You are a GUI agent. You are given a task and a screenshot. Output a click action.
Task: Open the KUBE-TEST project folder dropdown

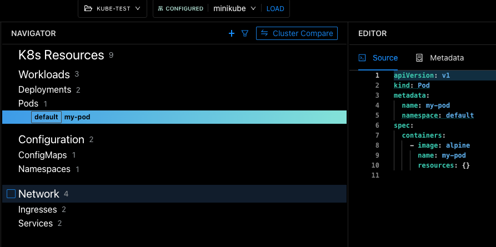point(112,8)
